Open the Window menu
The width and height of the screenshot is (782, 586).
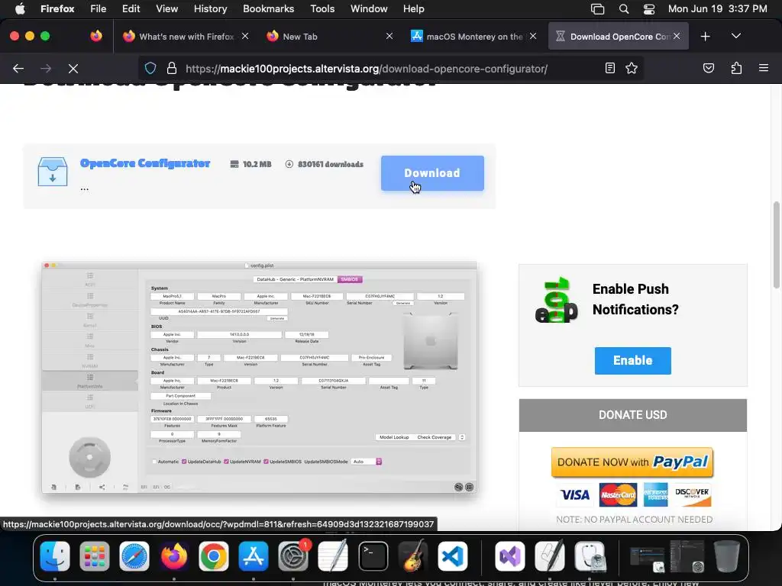coord(369,9)
